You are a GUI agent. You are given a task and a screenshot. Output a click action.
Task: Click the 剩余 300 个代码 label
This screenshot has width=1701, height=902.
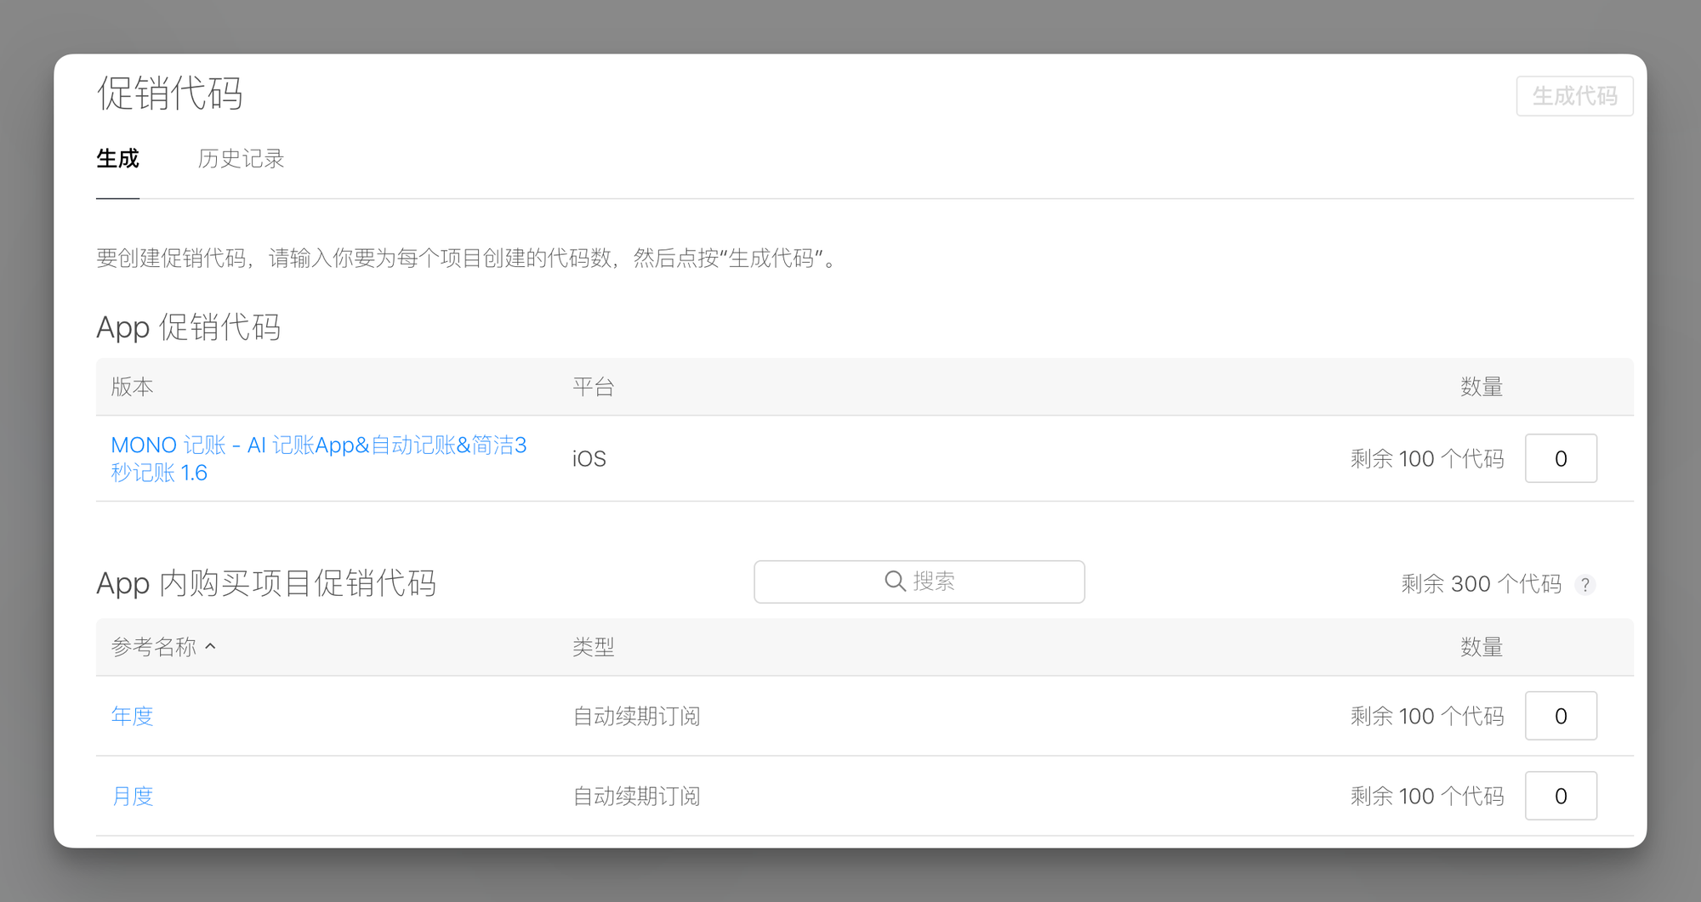coord(1481,584)
